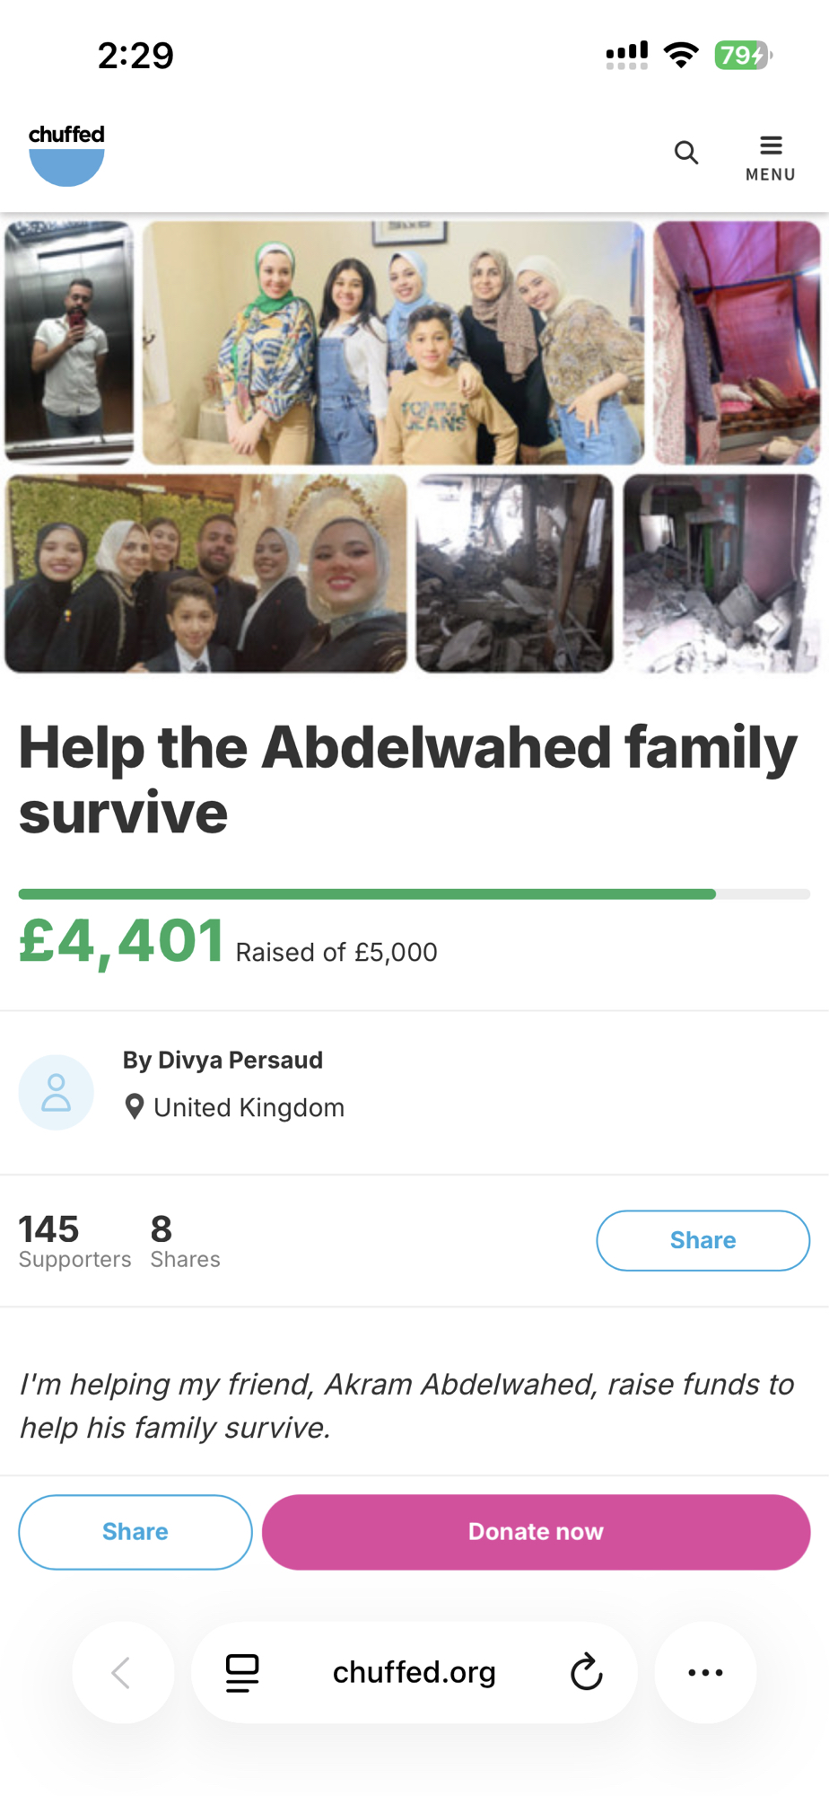829x1796 pixels.
Task: Open the elevator mirror selfie photo
Action: [x=69, y=342]
